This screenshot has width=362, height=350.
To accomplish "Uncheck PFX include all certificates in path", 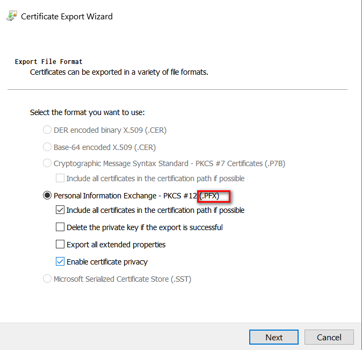I will [60, 210].
